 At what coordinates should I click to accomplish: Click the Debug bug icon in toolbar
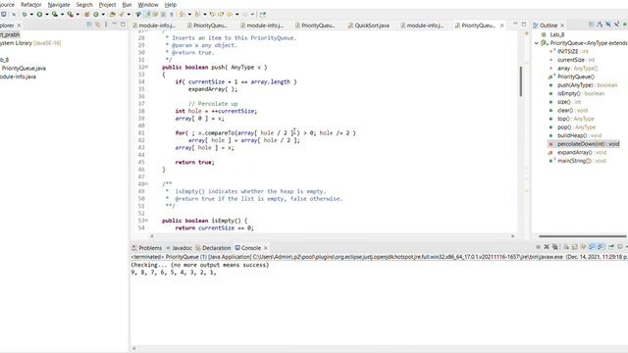pos(25,14)
